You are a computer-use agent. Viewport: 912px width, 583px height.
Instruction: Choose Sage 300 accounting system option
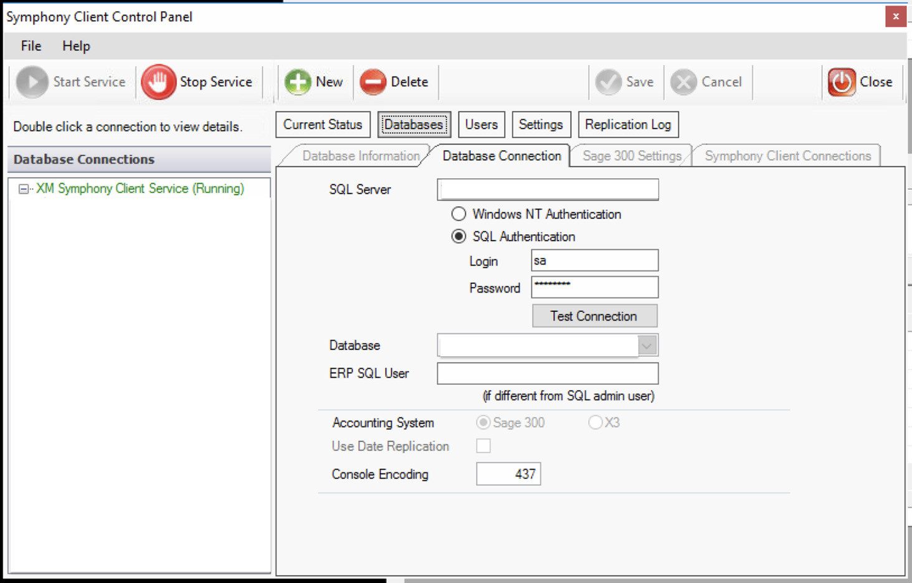pyautogui.click(x=483, y=422)
